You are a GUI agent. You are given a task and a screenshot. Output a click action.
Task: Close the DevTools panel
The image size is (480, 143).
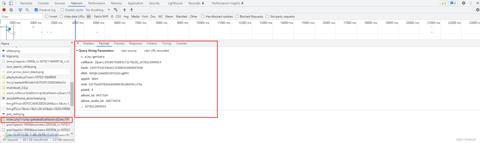click(x=477, y=3)
